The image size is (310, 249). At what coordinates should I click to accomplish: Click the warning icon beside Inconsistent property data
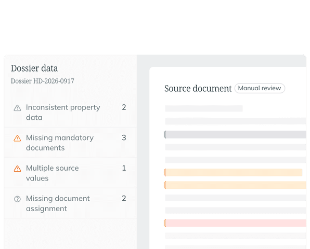[x=17, y=108]
